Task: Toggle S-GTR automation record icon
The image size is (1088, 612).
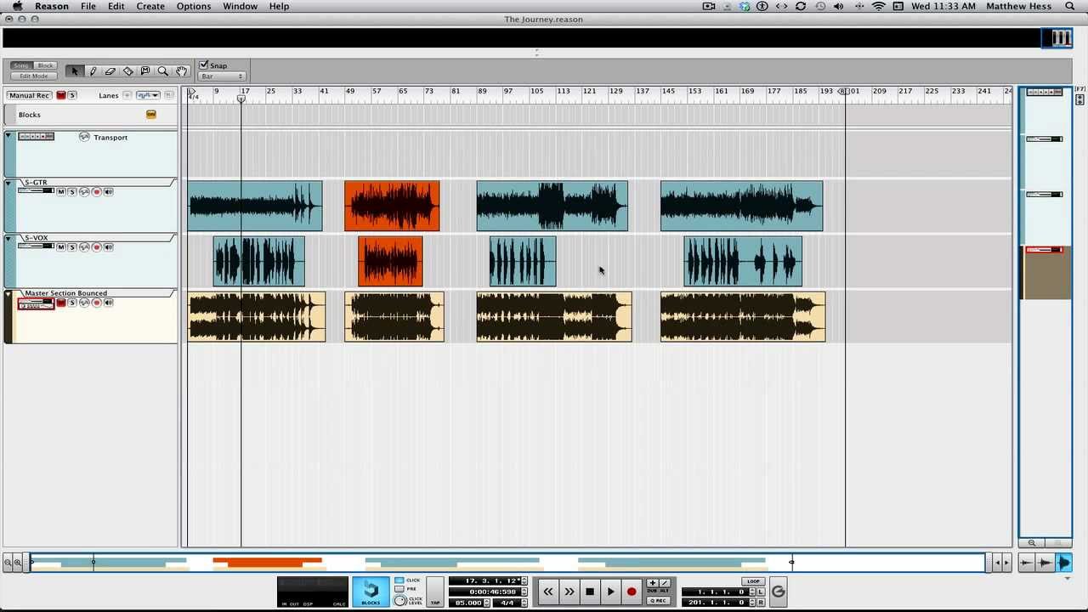Action: pos(84,192)
